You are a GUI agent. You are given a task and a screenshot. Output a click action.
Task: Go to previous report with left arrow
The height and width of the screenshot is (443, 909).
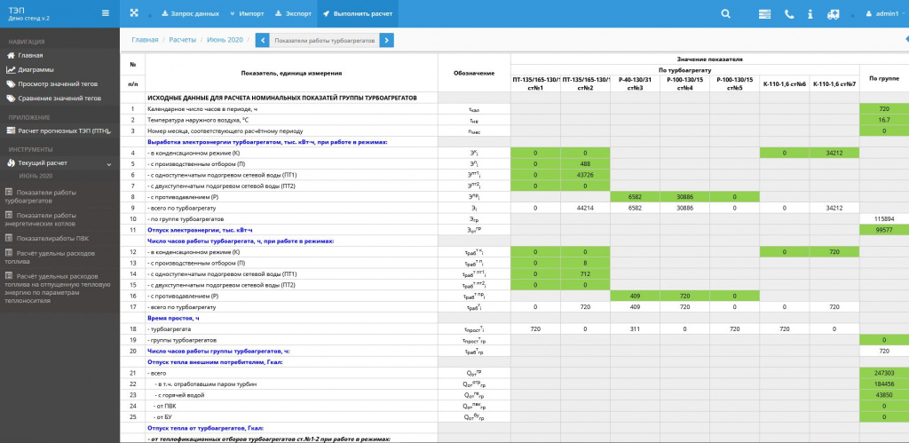[262, 40]
